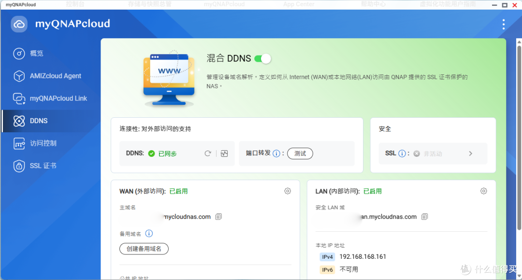
Task: Click the IPv6 不可用 text
Action: (348, 269)
